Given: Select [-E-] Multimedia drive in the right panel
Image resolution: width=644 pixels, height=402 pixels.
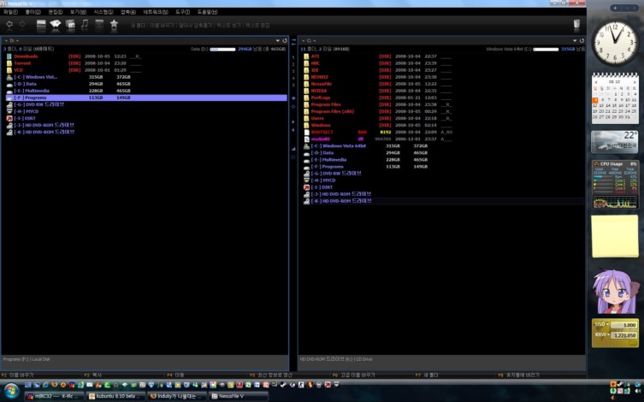Looking at the screenshot, I should click(328, 160).
